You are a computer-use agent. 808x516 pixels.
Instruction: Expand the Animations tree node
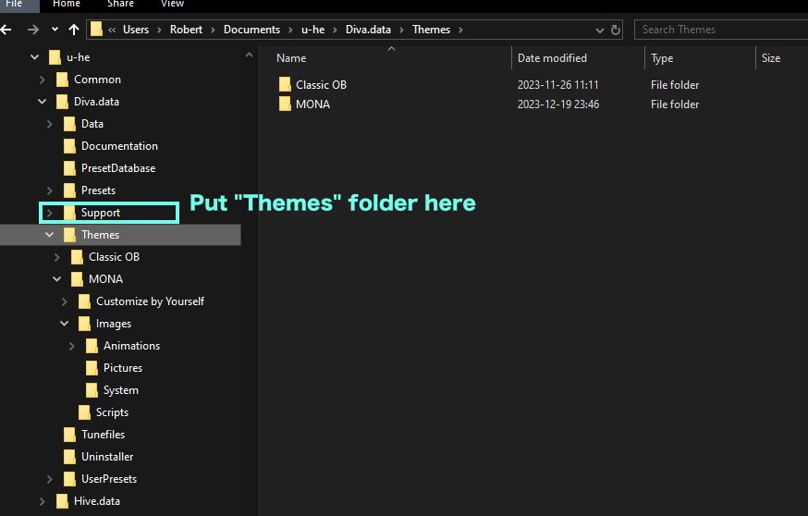[71, 345]
